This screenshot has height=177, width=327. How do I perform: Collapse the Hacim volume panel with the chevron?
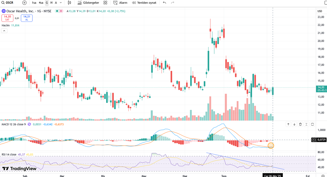(x=4, y=31)
